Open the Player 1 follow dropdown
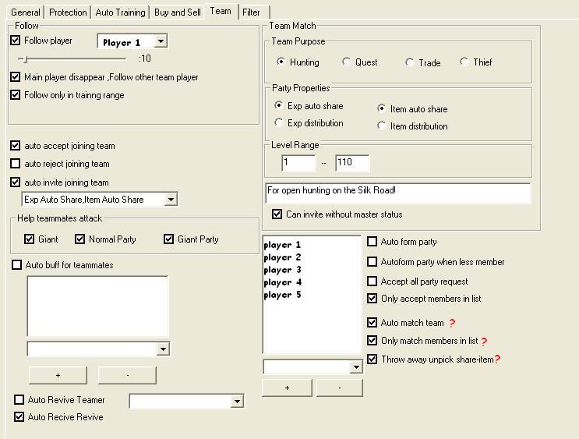 (161, 42)
